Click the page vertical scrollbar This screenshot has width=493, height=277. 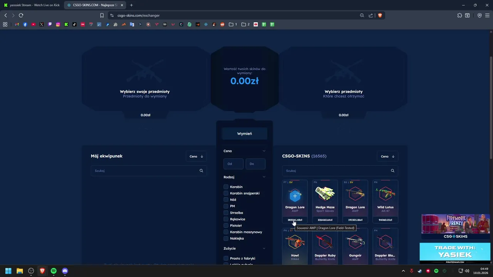(x=491, y=107)
